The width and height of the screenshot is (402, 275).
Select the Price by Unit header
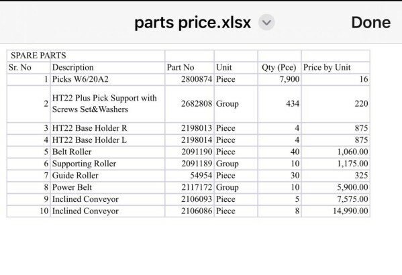(x=336, y=68)
